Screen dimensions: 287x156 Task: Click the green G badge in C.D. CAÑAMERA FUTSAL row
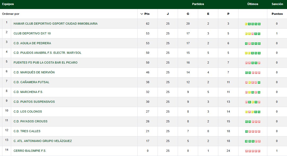coord(259,83)
